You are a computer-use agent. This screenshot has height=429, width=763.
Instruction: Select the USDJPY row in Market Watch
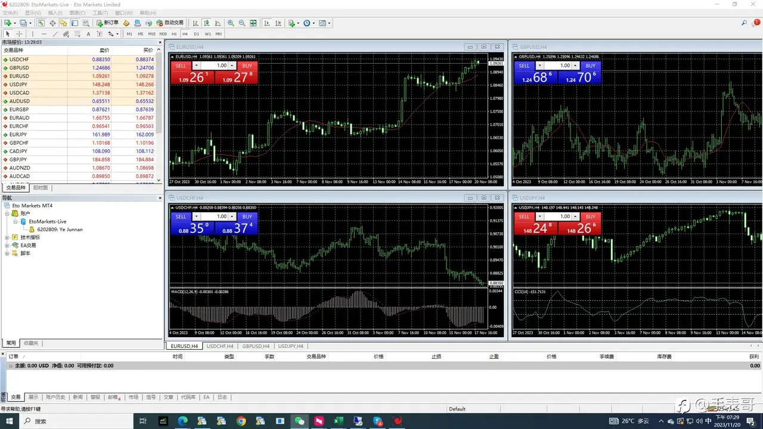(78, 85)
